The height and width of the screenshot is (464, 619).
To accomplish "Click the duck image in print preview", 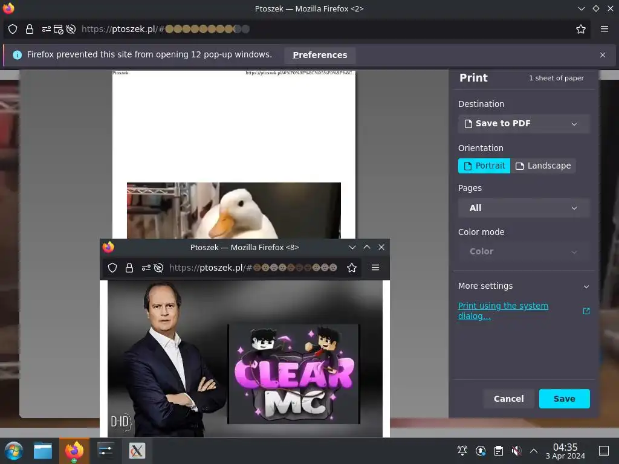I will coord(234,210).
